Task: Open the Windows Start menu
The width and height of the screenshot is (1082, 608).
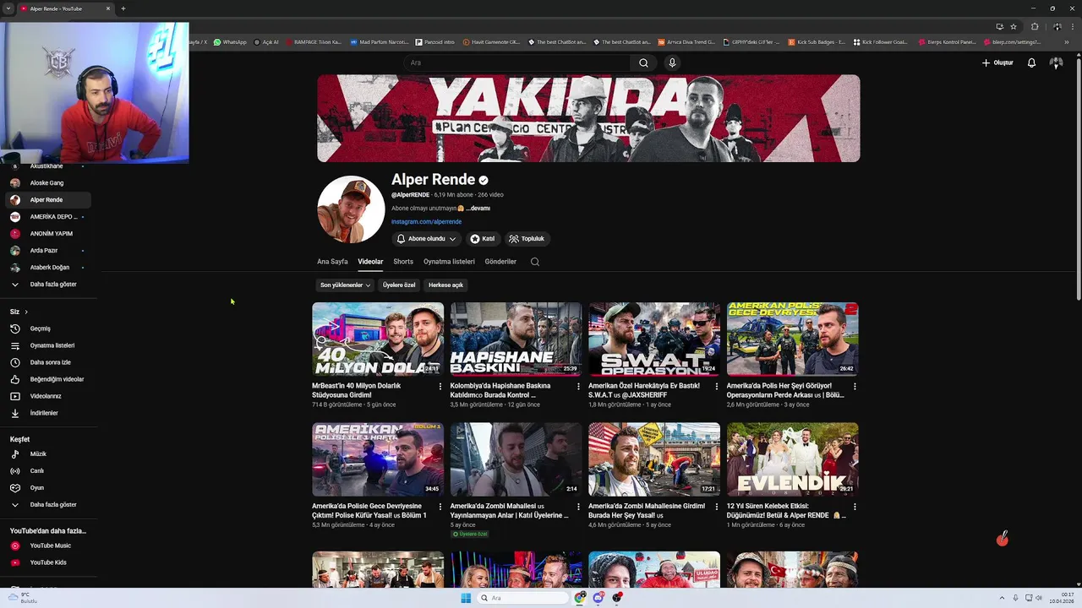Action: tap(466, 598)
